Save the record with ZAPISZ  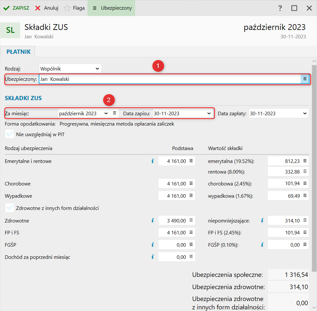pos(16,8)
